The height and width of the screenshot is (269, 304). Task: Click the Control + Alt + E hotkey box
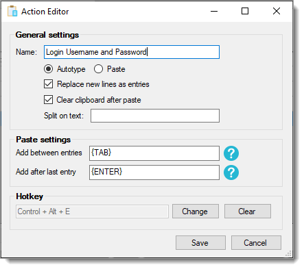coord(92,212)
